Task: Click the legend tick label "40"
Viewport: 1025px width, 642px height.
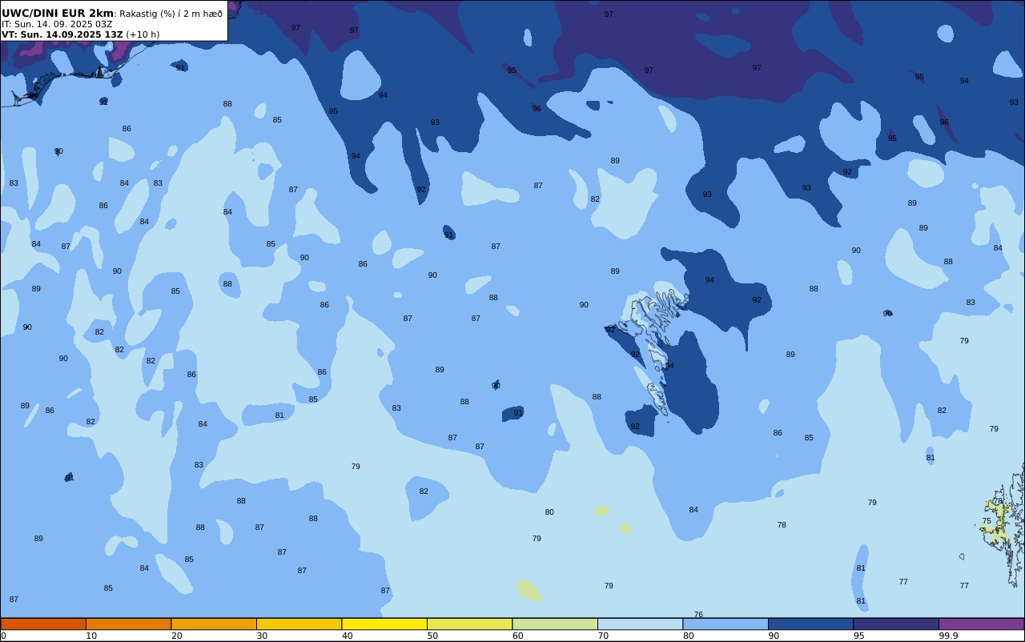Action: [x=347, y=636]
